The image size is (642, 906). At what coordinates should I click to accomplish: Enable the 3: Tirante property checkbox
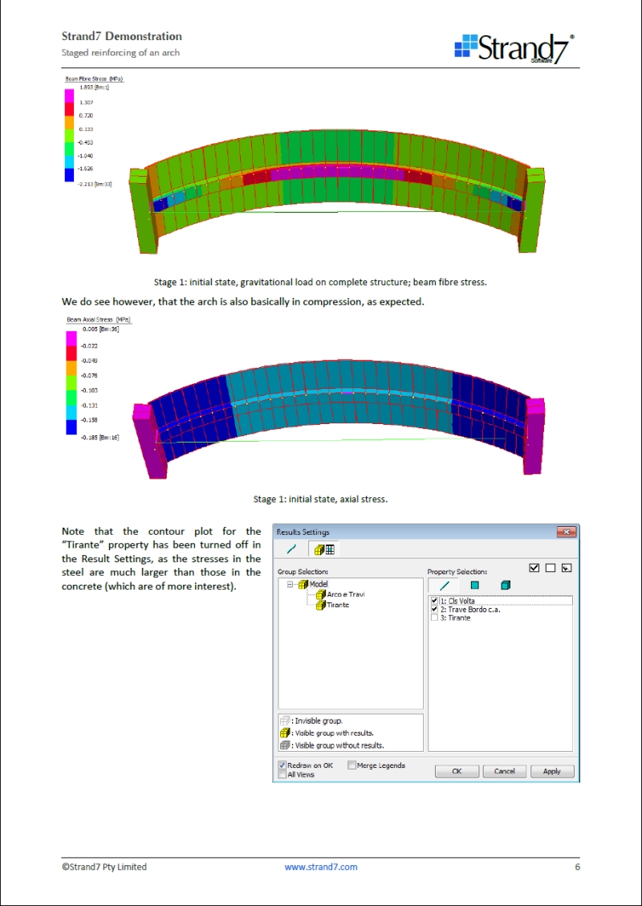pyautogui.click(x=434, y=618)
